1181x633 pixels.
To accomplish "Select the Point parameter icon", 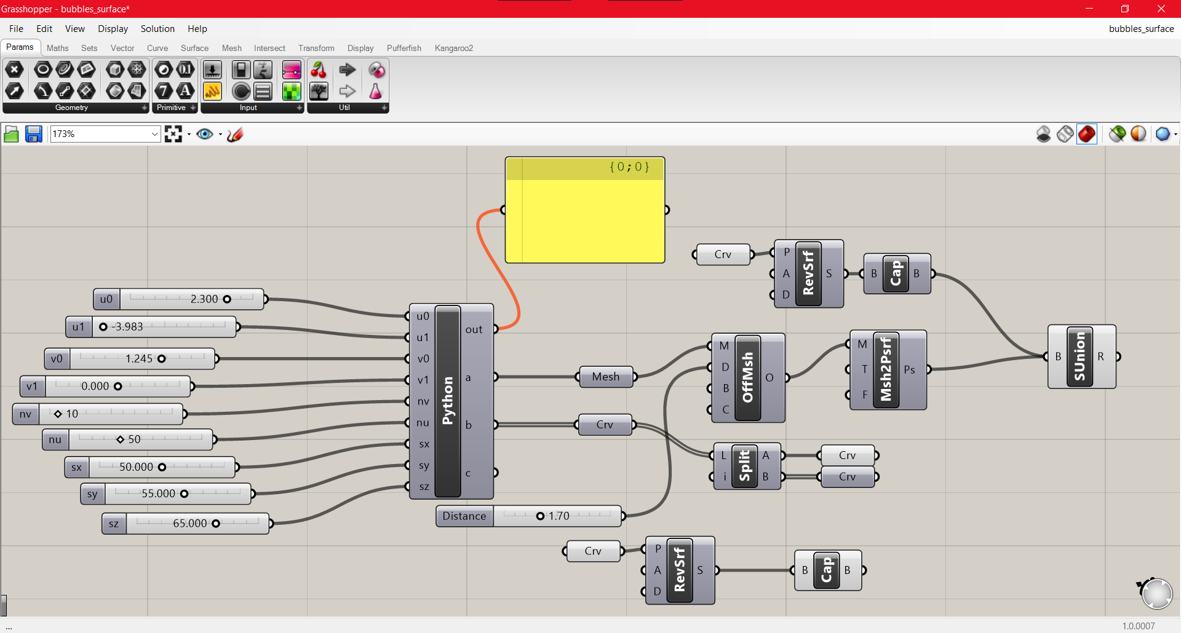I will (14, 69).
